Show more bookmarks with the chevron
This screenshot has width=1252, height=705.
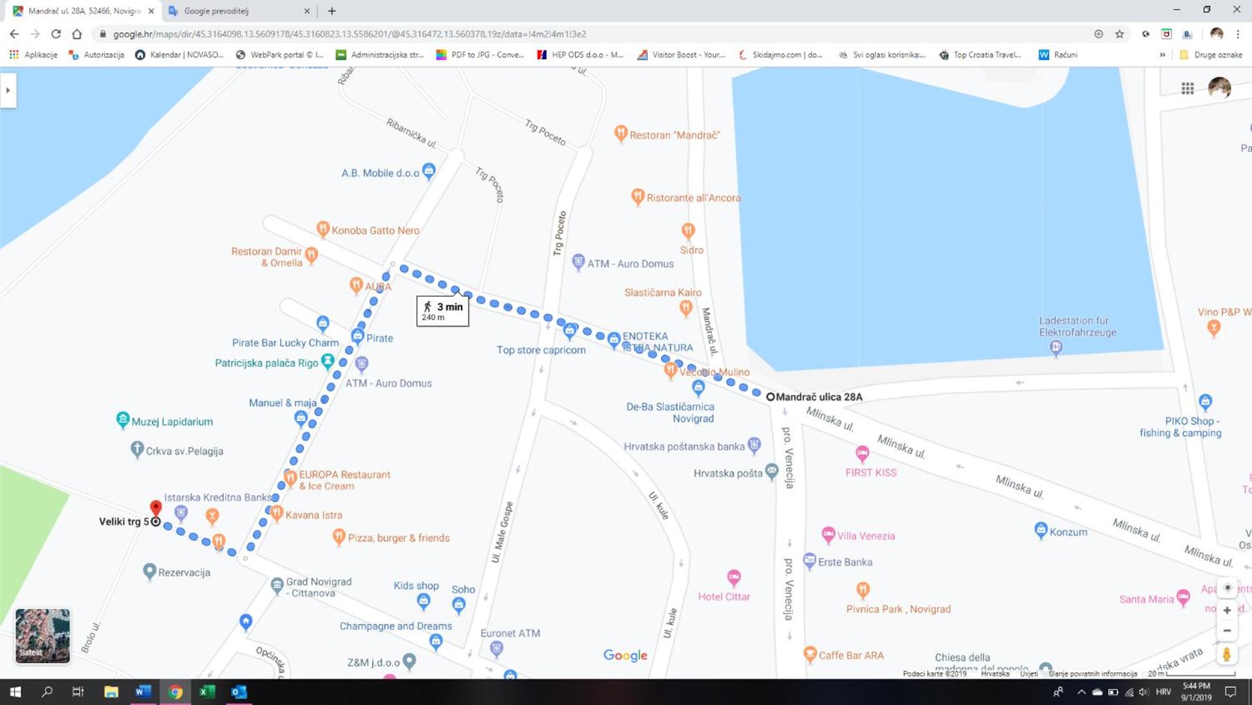click(x=1162, y=55)
